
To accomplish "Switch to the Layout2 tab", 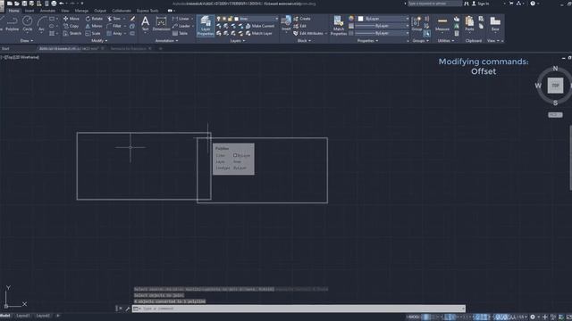I will click(43, 316).
